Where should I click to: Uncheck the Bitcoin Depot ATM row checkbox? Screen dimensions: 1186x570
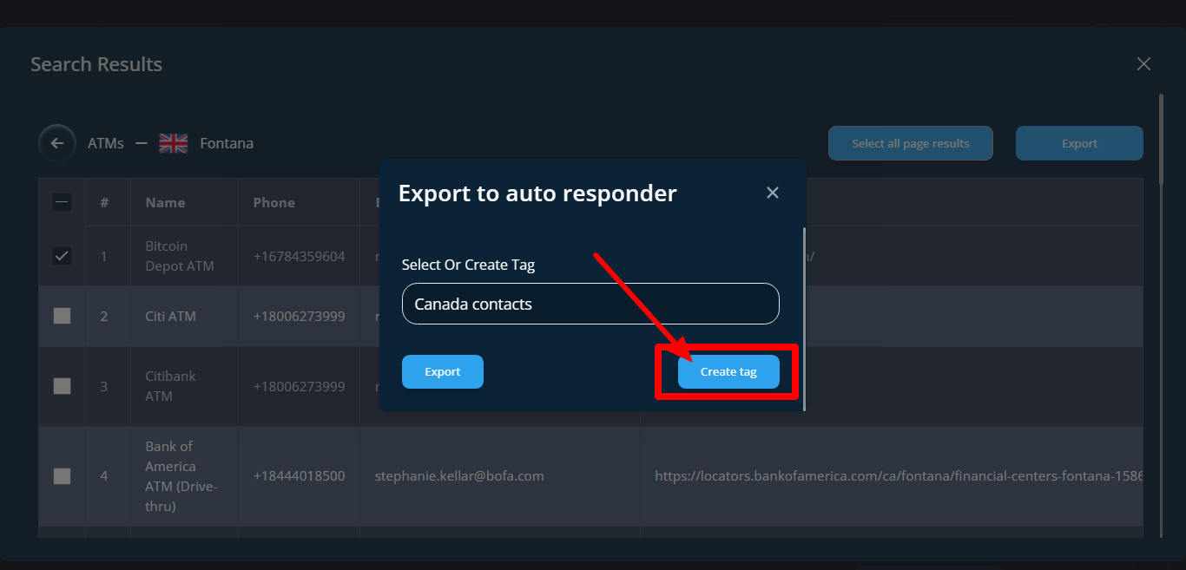62,256
